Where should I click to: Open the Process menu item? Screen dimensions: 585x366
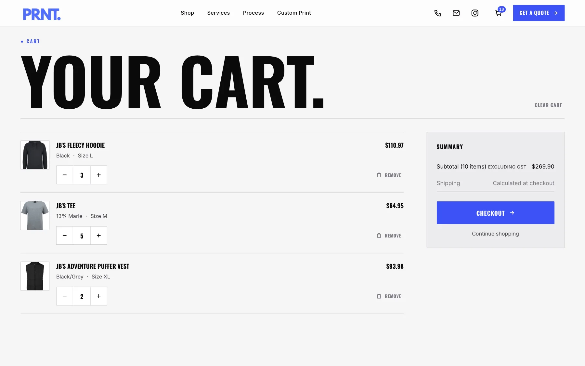tap(253, 13)
